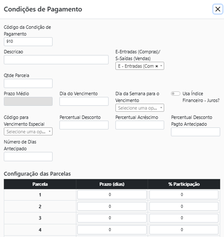The height and width of the screenshot is (237, 224).
Task: Toggle Usa Índice Financeiro - Juros switch
Action: point(175,94)
